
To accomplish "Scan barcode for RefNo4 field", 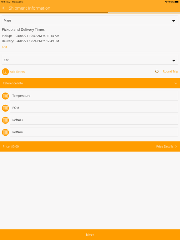I will point(5,132).
